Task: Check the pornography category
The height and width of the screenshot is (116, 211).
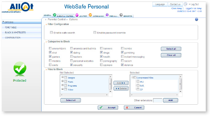Action: point(101,61)
